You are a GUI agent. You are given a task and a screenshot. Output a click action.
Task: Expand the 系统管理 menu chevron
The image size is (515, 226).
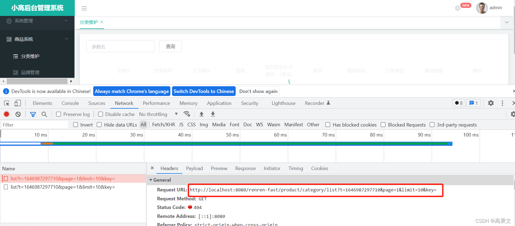[x=66, y=21]
